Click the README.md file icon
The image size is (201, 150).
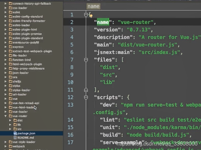click(x=15, y=138)
